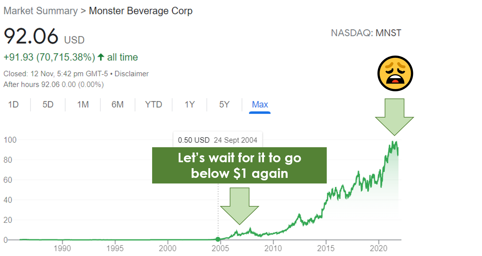Click the 0.50 USD price tooltip
The image size is (482, 256).
(x=217, y=140)
